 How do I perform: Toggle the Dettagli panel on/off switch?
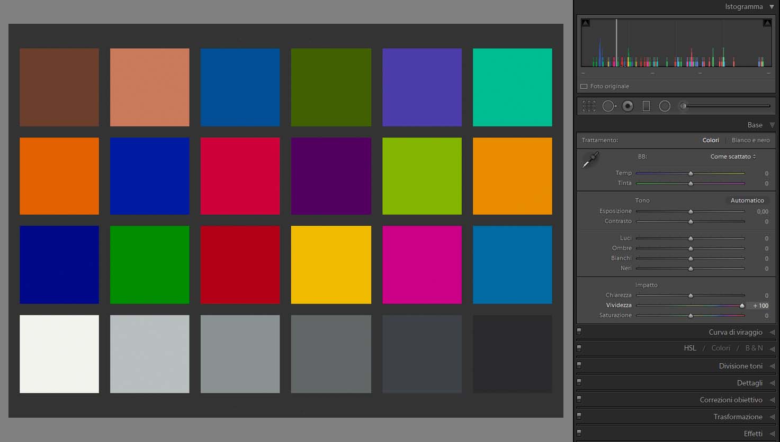coord(579,382)
